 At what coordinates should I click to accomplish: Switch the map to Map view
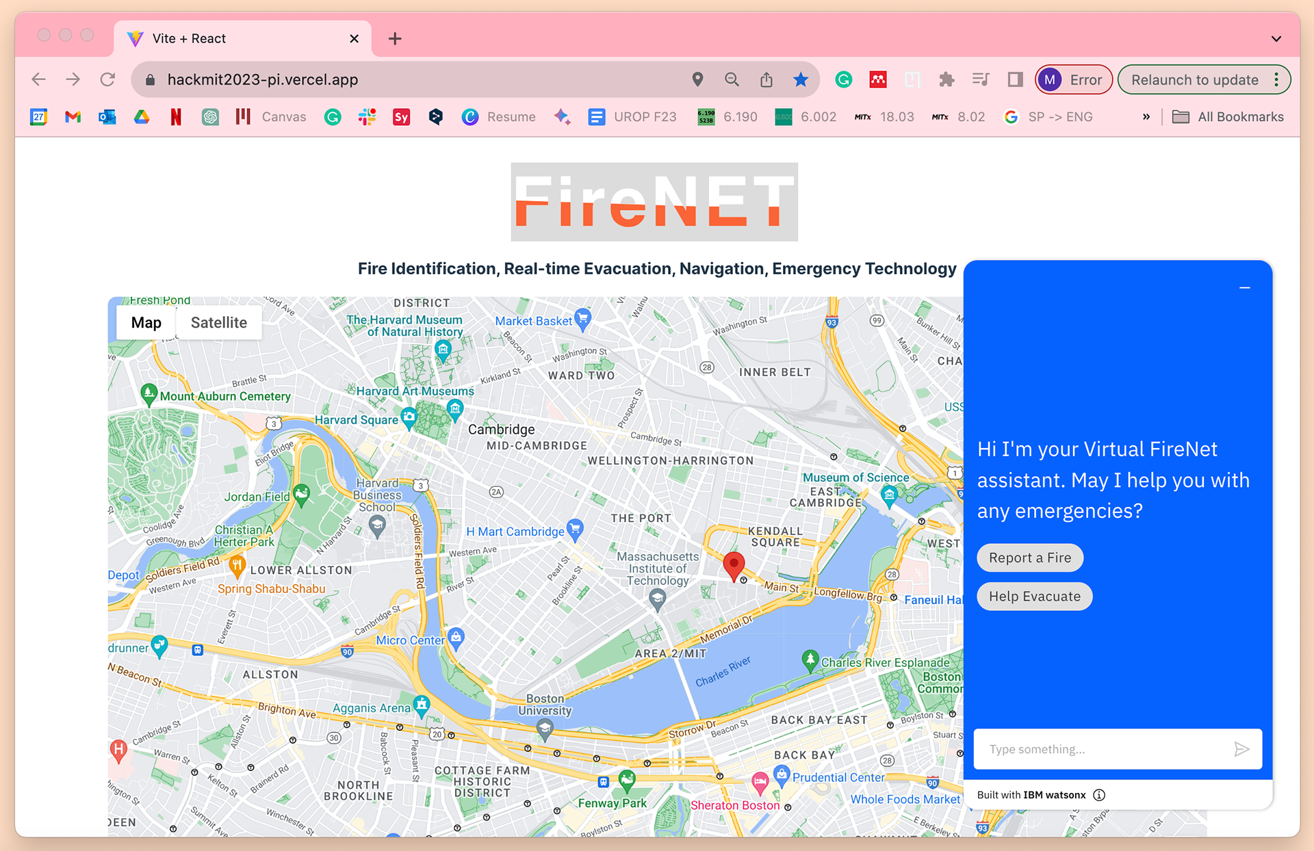pyautogui.click(x=146, y=323)
